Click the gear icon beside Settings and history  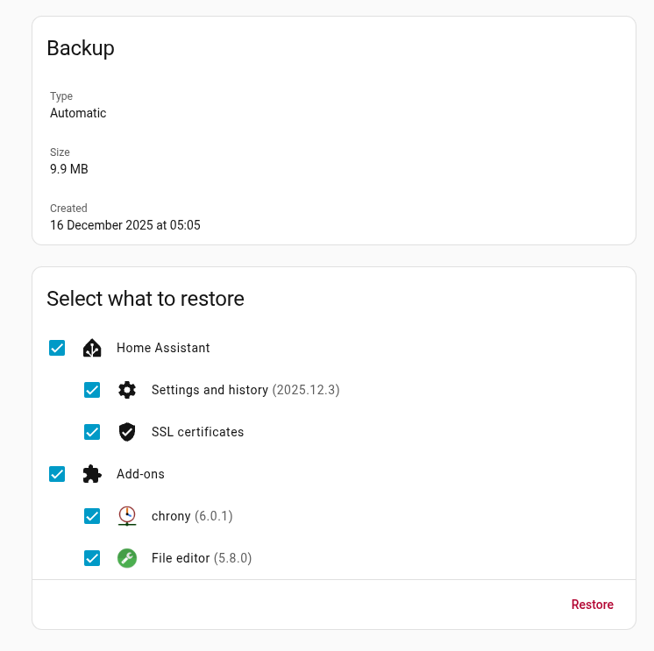click(x=127, y=390)
